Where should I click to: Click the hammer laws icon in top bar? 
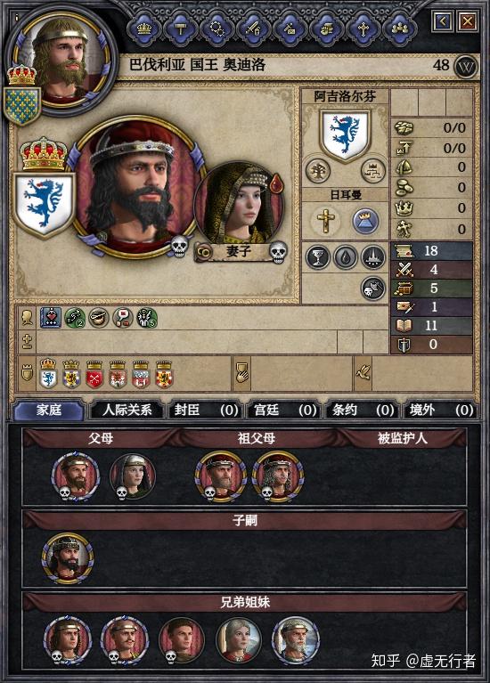coord(181,29)
